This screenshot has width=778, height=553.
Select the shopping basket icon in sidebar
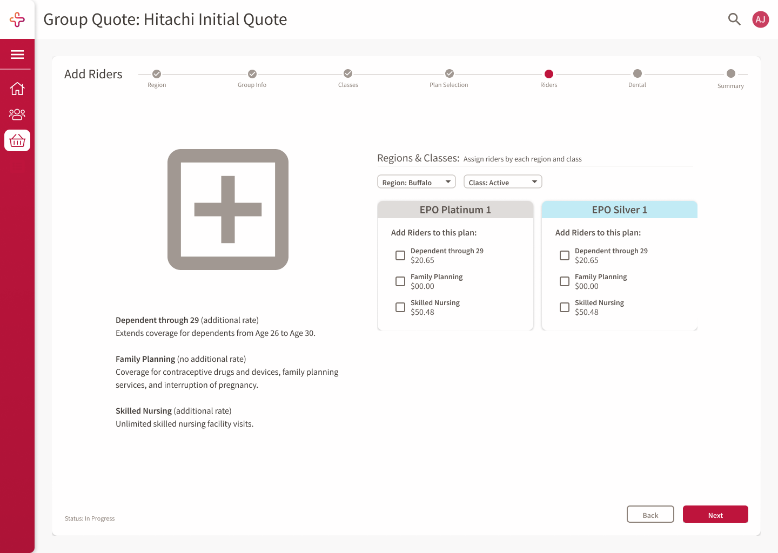pos(17,140)
